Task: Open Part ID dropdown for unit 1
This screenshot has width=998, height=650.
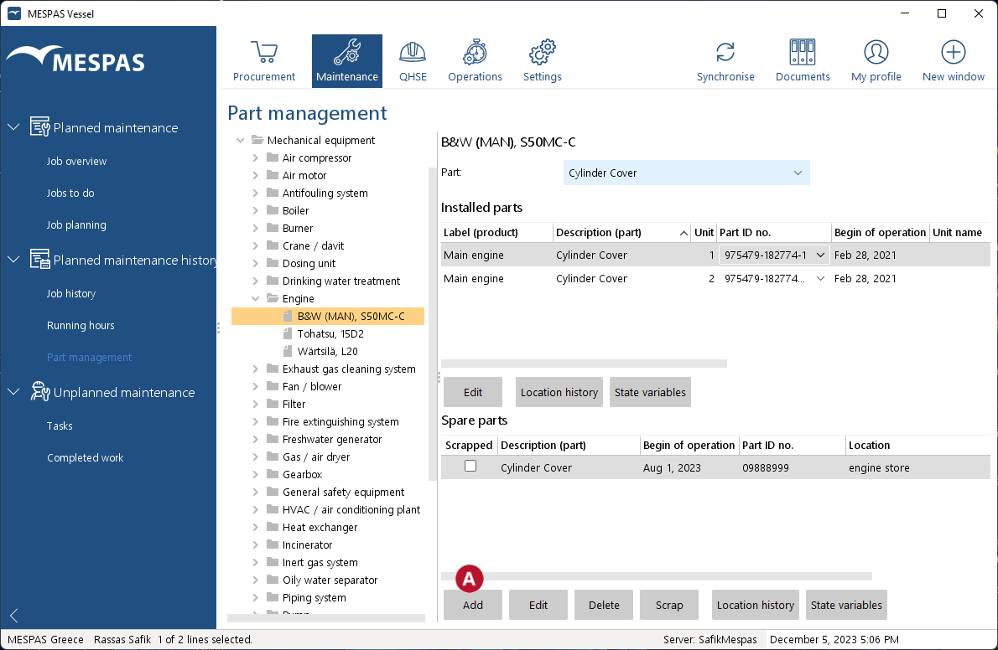Action: 820,255
